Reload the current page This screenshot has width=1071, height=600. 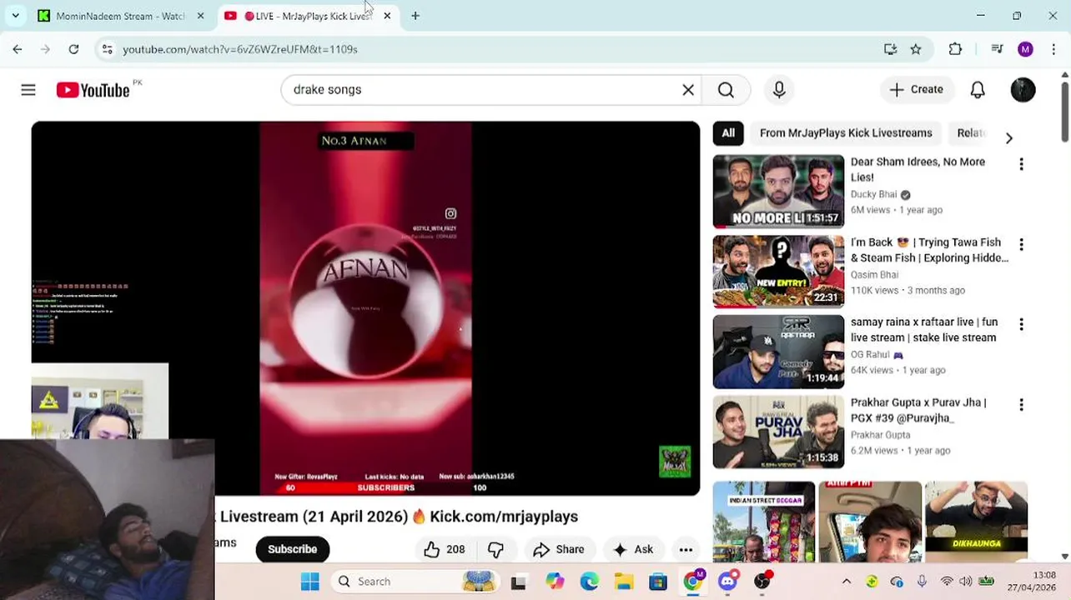tap(73, 49)
